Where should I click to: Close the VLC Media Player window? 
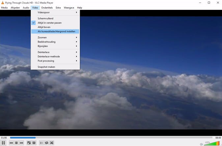218,3
